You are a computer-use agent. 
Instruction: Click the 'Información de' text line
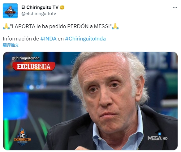point(21,39)
